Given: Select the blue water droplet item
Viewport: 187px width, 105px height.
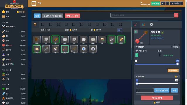Looking at the screenshot, I should pos(84,49).
